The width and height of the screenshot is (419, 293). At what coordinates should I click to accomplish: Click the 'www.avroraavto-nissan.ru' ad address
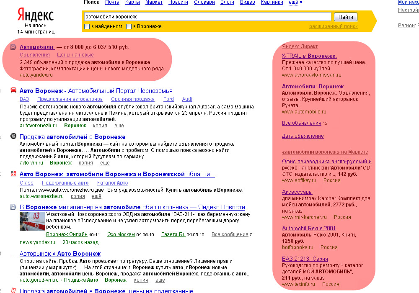312,75
